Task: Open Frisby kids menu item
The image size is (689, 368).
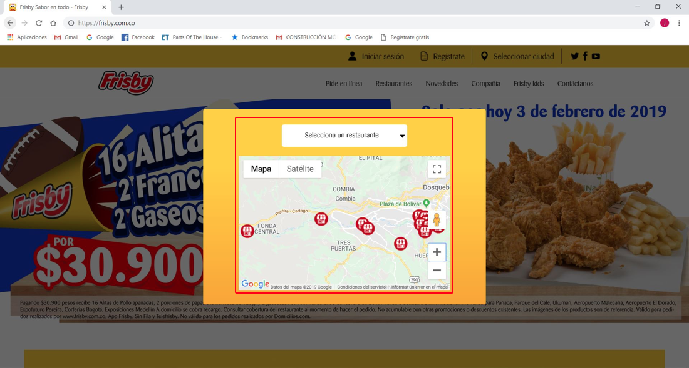Action: click(x=529, y=83)
